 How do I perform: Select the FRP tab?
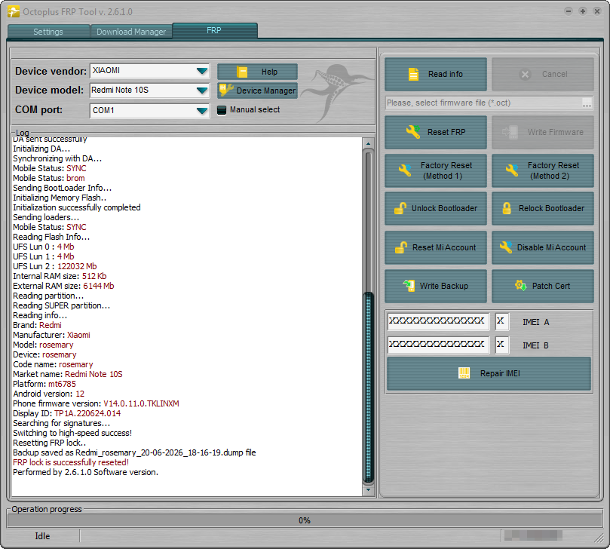[x=214, y=30]
